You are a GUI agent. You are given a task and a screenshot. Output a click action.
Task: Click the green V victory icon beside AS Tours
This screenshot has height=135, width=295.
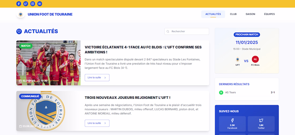pyautogui.click(x=221, y=93)
